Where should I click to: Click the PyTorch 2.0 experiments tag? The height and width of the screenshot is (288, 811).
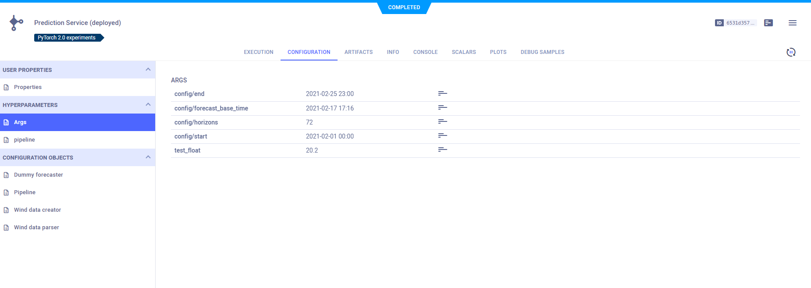click(x=67, y=38)
